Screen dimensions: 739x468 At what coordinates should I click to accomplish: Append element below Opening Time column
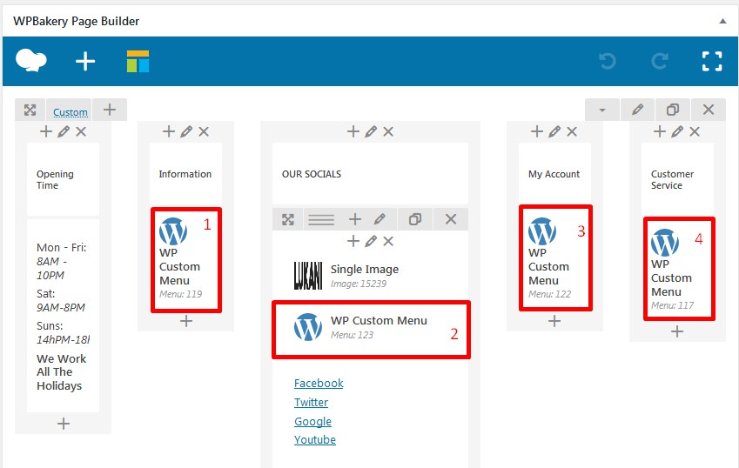(64, 424)
